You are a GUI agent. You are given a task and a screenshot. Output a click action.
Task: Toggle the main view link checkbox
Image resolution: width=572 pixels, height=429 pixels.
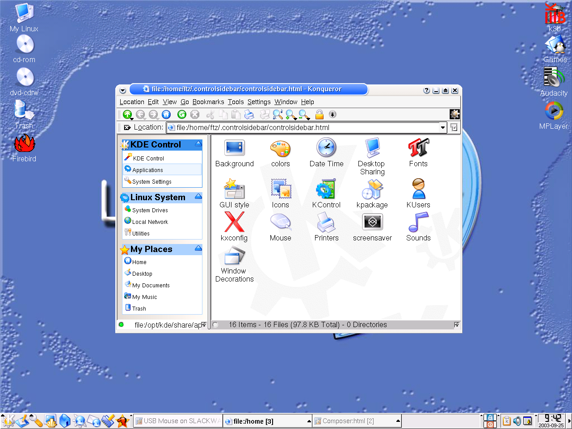(x=457, y=325)
